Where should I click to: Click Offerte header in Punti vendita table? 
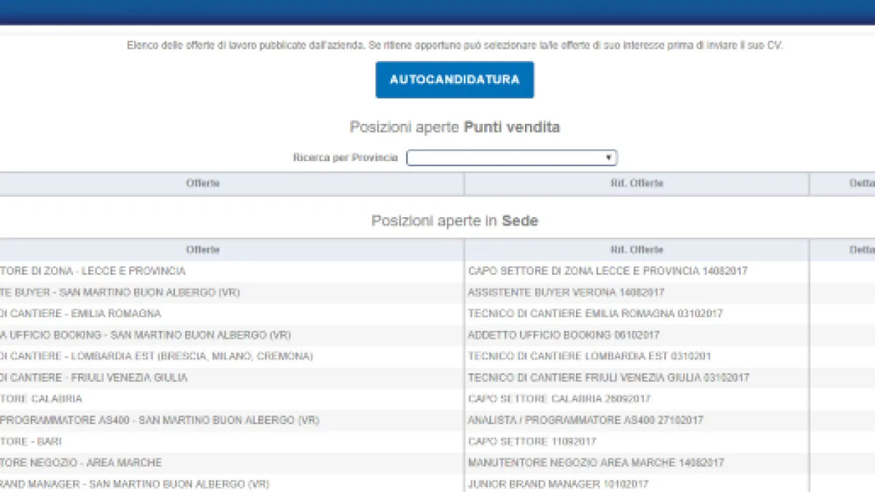[203, 184]
